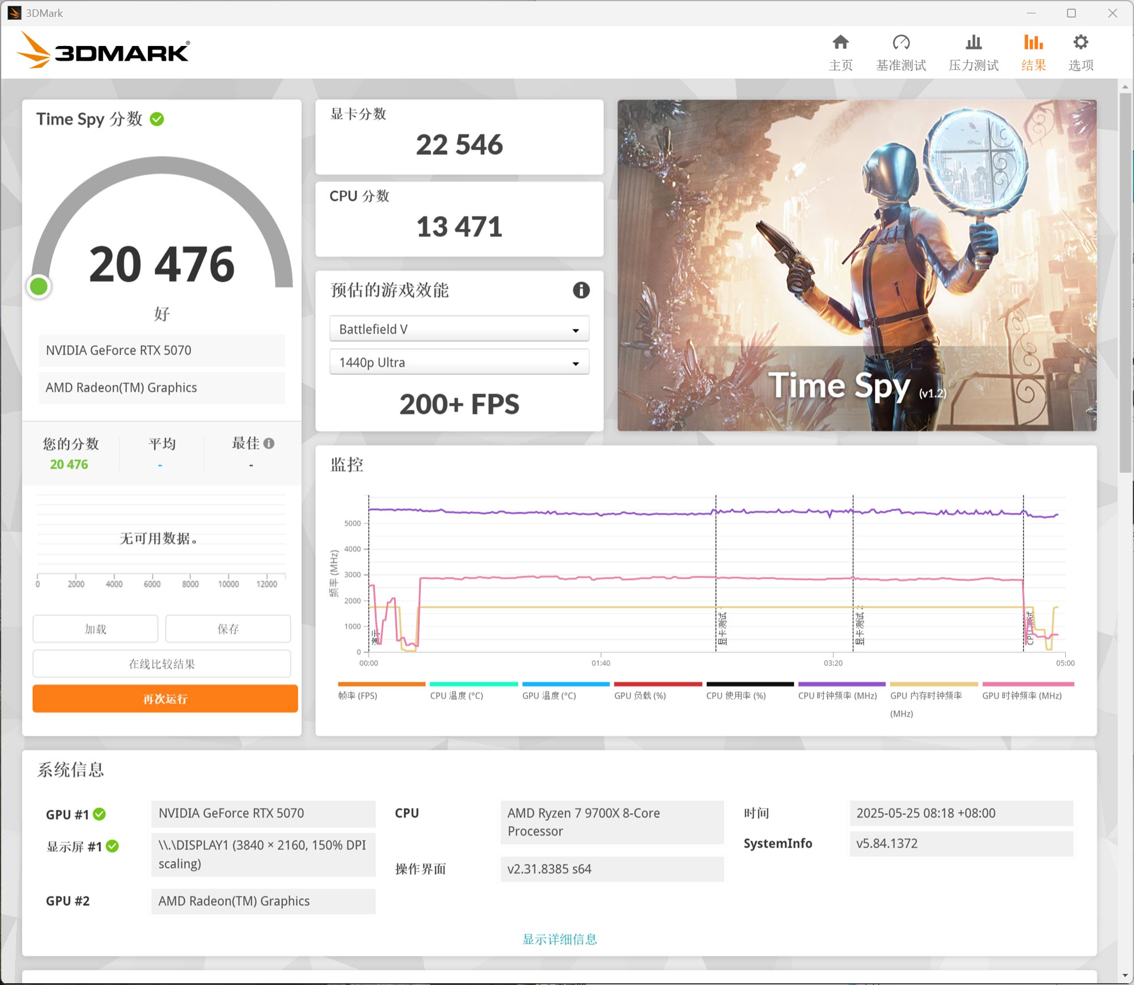The width and height of the screenshot is (1134, 985).
Task: Open the Home page icon
Action: pyautogui.click(x=840, y=43)
